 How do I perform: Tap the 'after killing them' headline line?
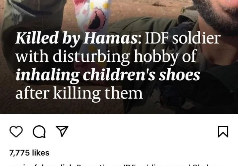(79, 93)
